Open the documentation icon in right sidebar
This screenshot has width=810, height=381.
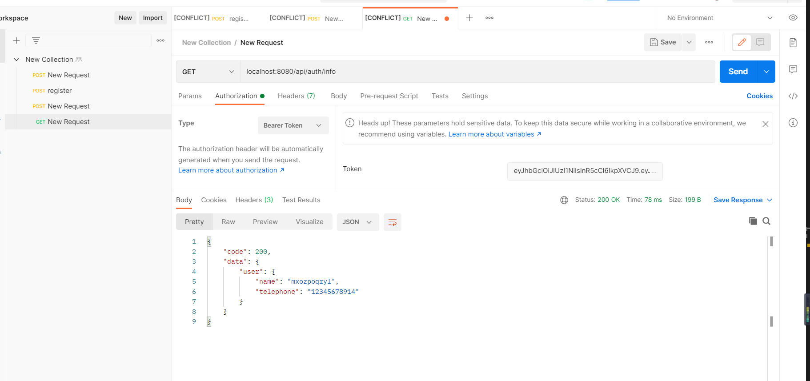[x=793, y=43]
